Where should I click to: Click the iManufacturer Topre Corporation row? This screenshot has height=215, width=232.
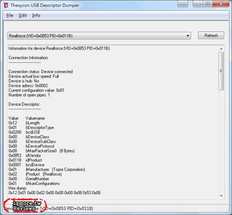tap(47, 170)
